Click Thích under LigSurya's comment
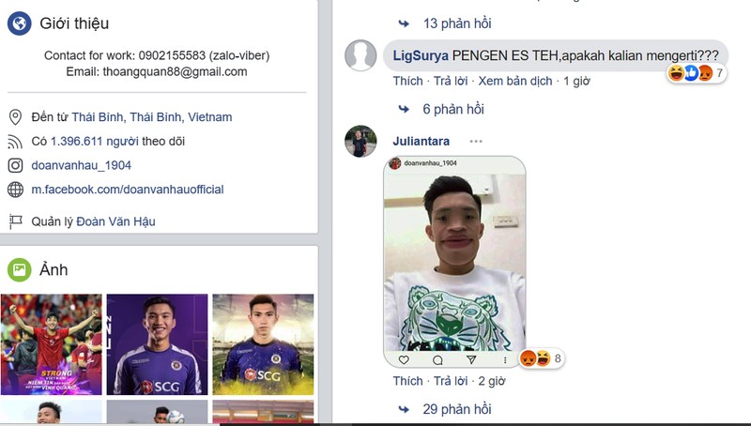The width and height of the screenshot is (751, 426). tap(407, 81)
